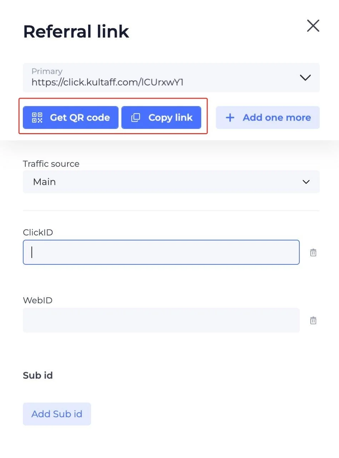Open the Primary referral link dropdown
339x458 pixels.
(x=171, y=78)
